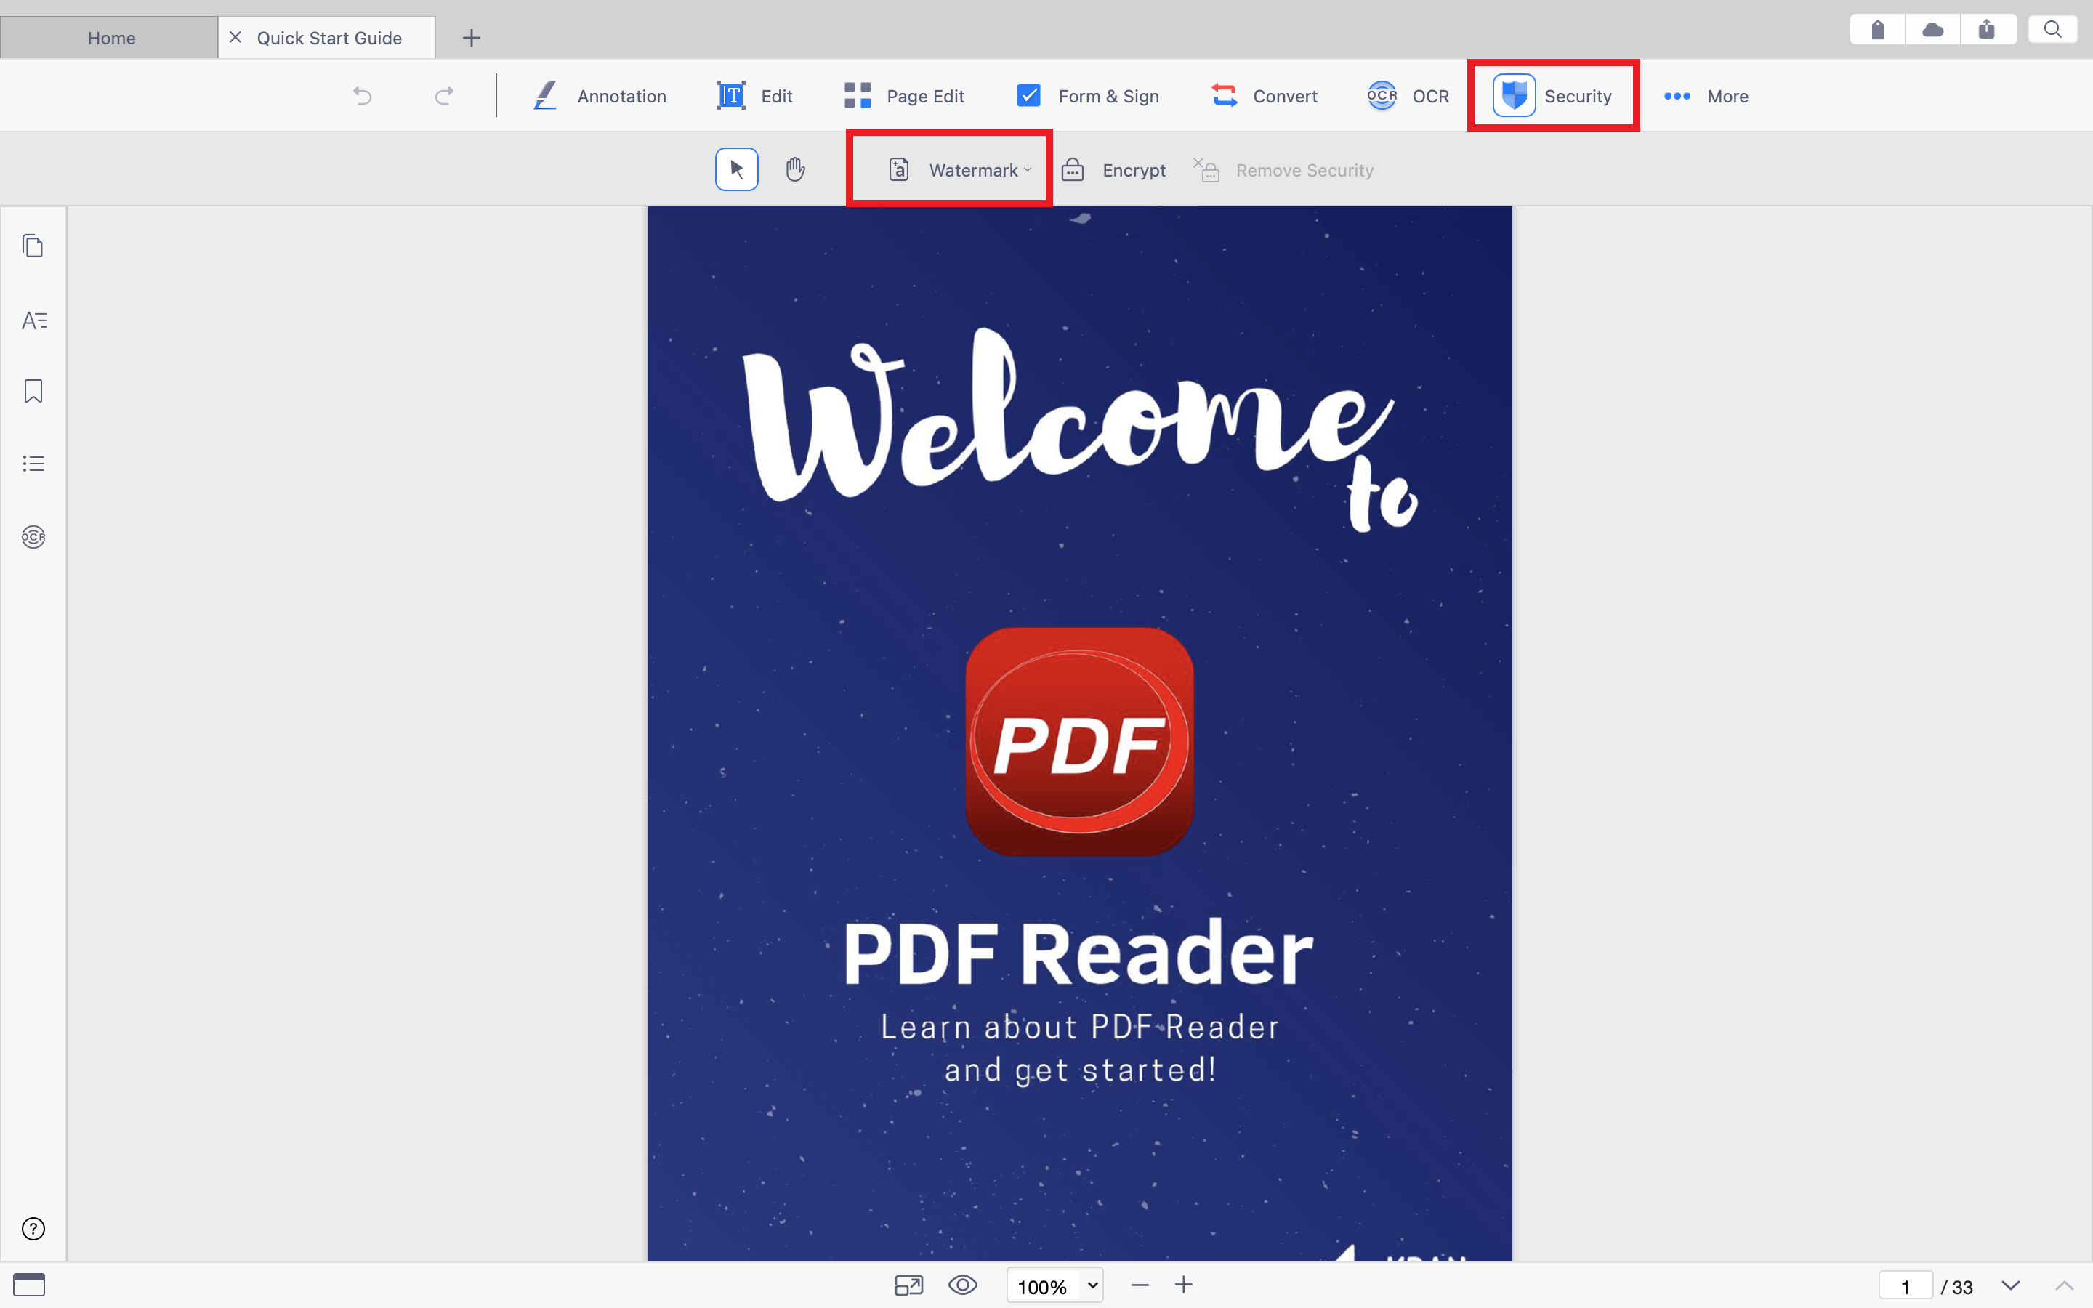The height and width of the screenshot is (1308, 2093).
Task: Open the annotations list sidebar panel
Action: click(33, 320)
